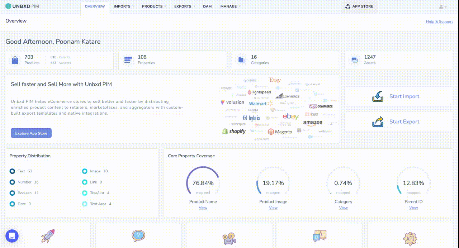Click the rocket icon card
459x248 pixels.
(48, 236)
